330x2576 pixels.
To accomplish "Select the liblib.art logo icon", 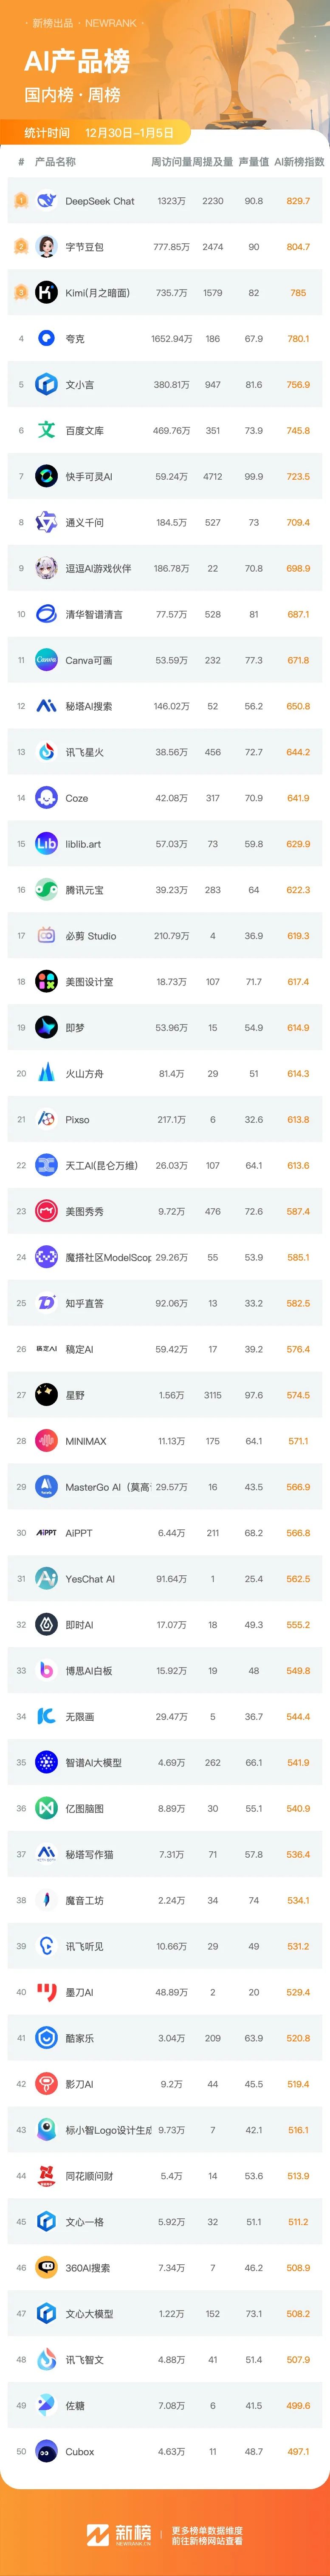I will (x=46, y=844).
